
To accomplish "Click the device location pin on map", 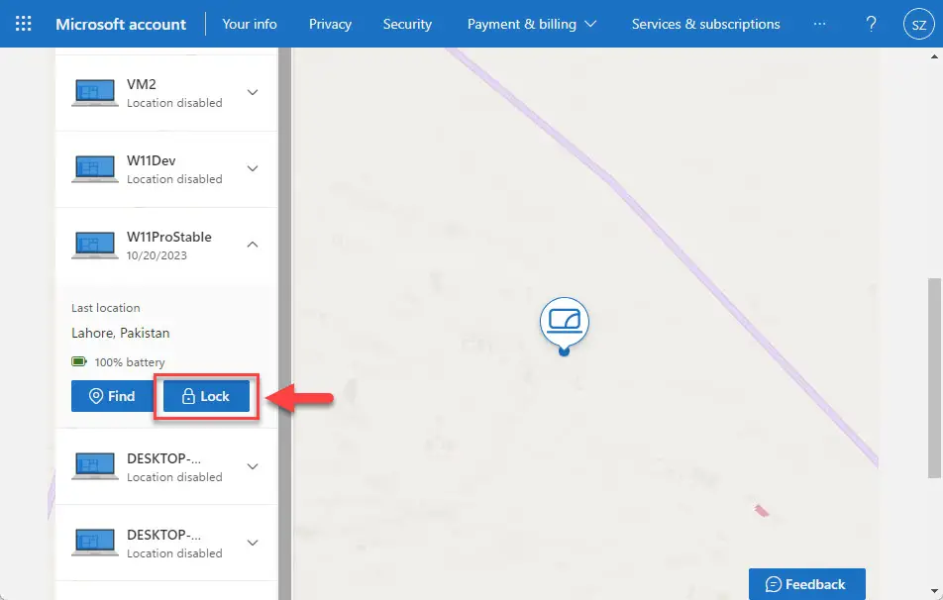I will click(564, 327).
